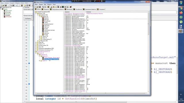
Task: Click Chrome icon on the Windows taskbar
Action: (181, 8)
